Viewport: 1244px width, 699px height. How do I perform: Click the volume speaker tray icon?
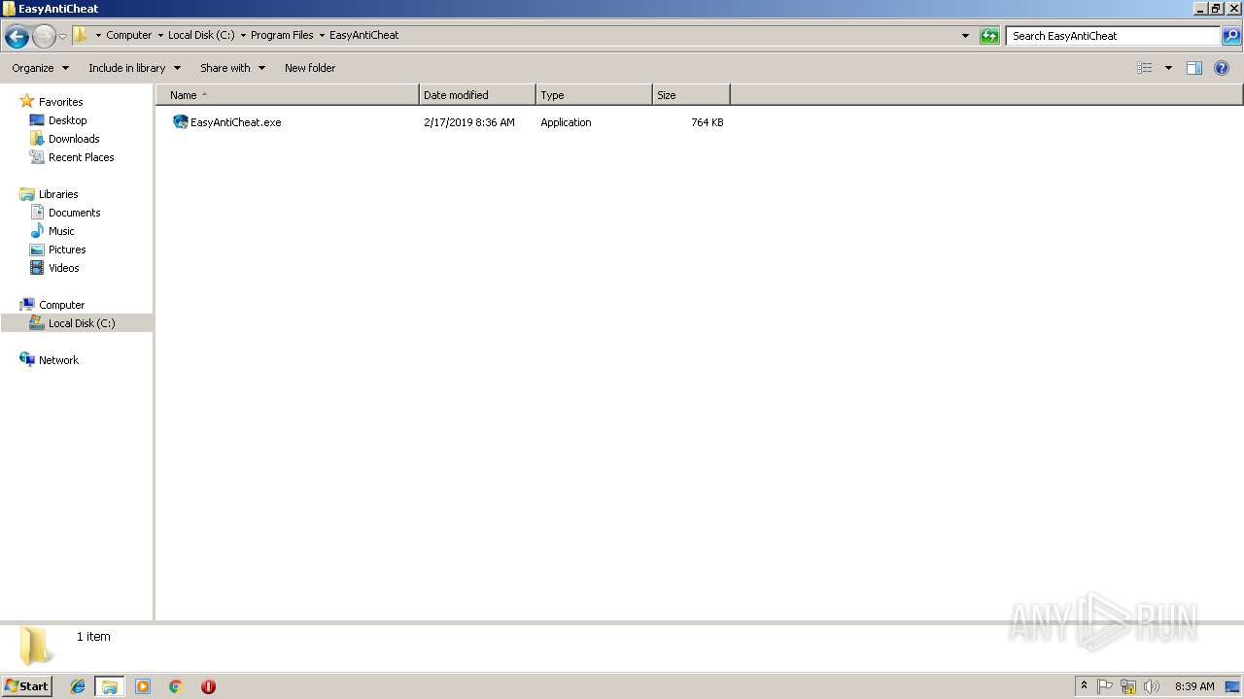click(x=1152, y=686)
